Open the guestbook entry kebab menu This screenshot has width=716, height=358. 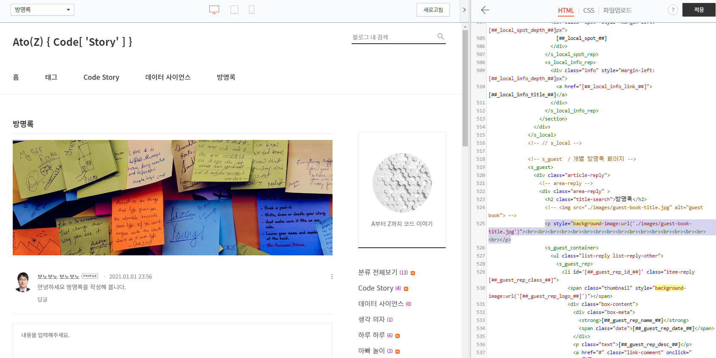(332, 277)
